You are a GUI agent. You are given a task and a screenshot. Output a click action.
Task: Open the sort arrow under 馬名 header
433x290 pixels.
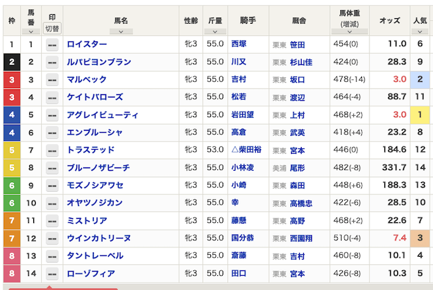121,31
